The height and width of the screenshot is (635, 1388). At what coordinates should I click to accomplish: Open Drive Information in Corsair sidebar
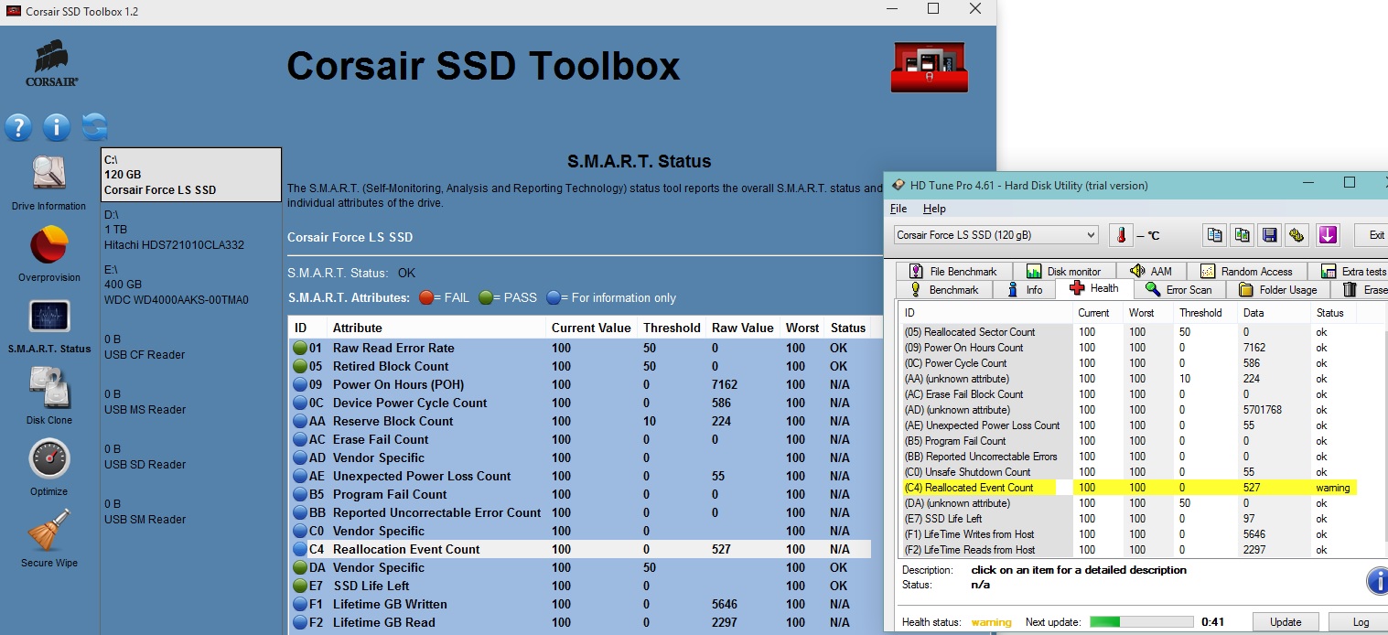coord(48,172)
